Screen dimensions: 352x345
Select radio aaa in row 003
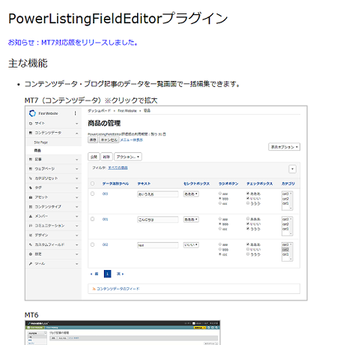220,193
